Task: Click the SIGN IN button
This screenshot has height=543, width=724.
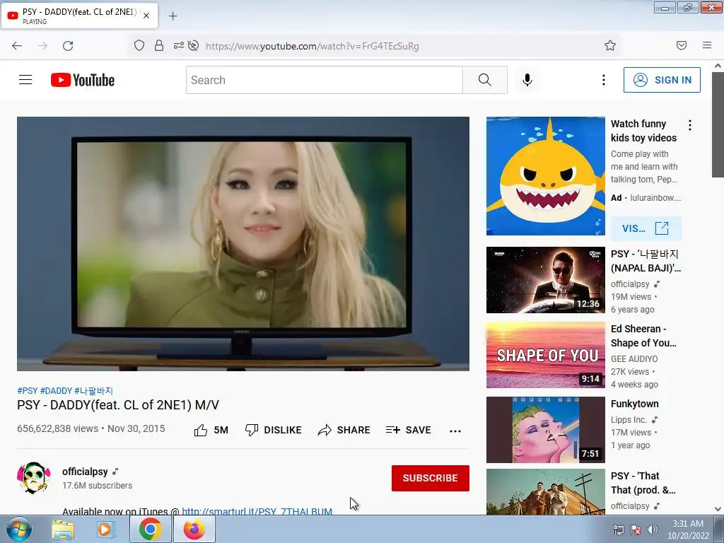Action: tap(662, 80)
